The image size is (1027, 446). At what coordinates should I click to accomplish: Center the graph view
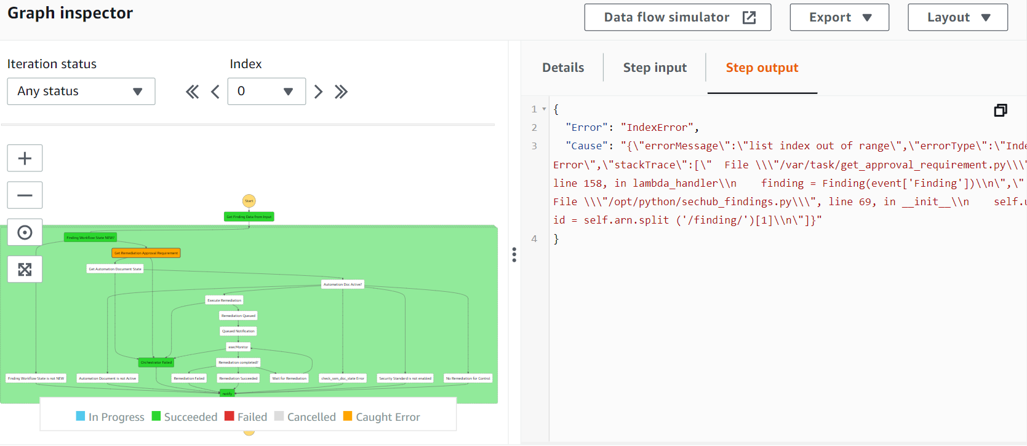click(25, 232)
